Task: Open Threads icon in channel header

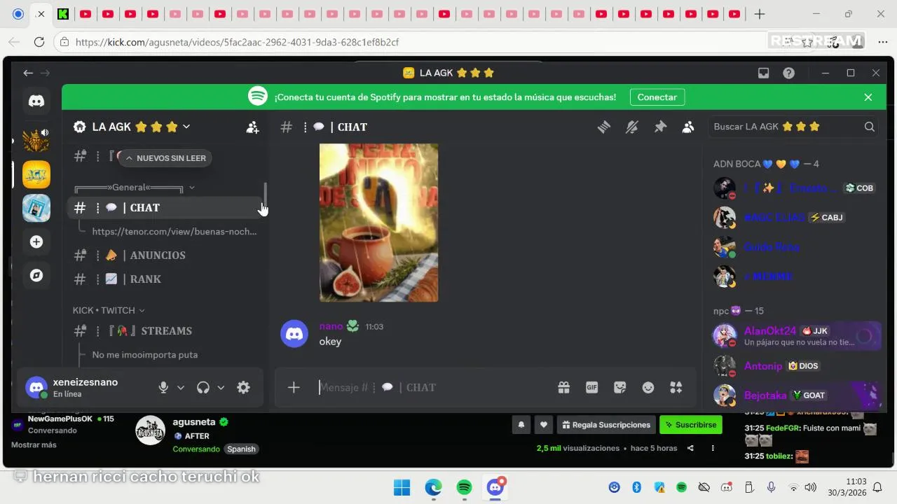Action: pos(603,127)
